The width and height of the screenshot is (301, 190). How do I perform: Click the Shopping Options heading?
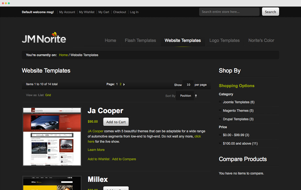237,86
